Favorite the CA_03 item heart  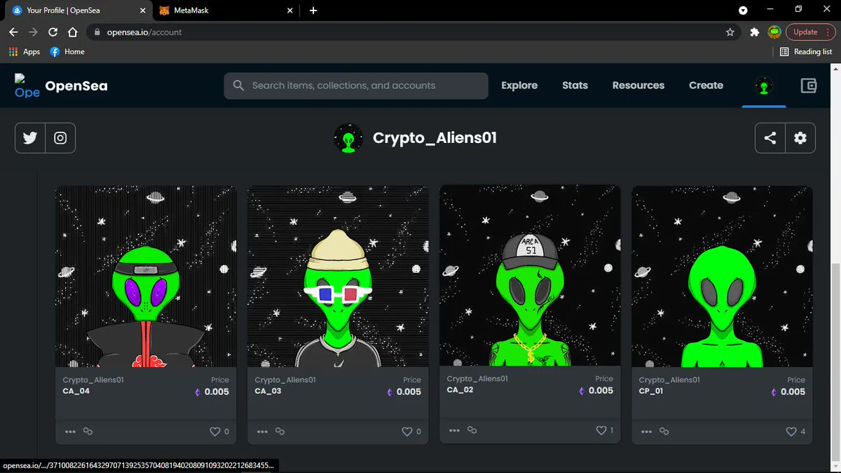pos(407,432)
